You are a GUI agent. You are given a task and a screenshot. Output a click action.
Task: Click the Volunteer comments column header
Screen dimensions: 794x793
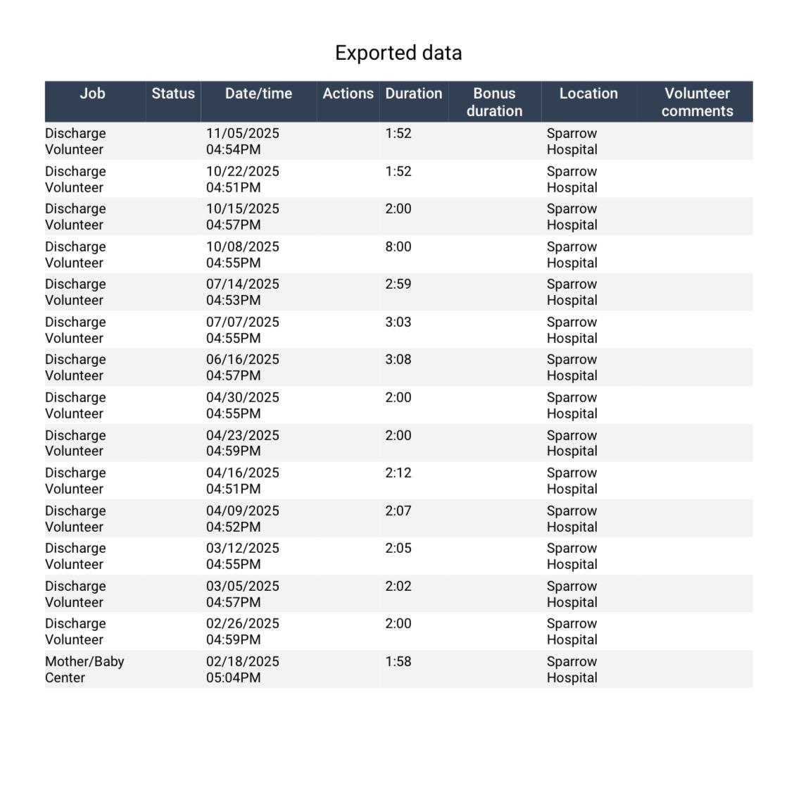click(698, 102)
